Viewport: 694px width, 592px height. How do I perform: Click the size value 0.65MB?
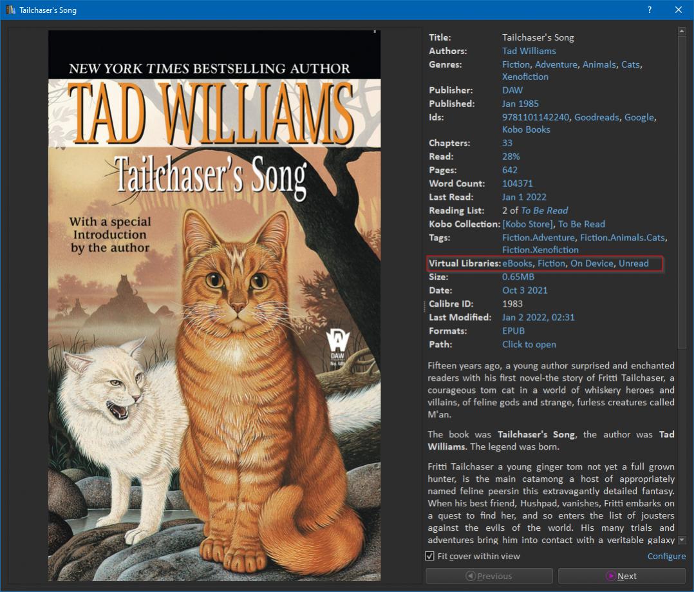[518, 277]
